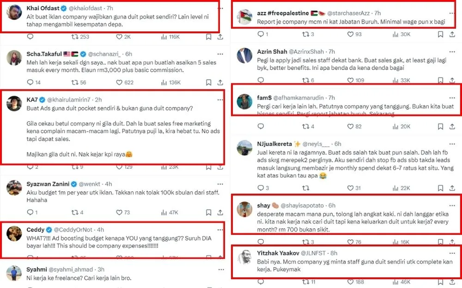Screen dimensions: 462x288
Task: Bookmark the Scha.Takaful tweet
Action: (x=208, y=83)
